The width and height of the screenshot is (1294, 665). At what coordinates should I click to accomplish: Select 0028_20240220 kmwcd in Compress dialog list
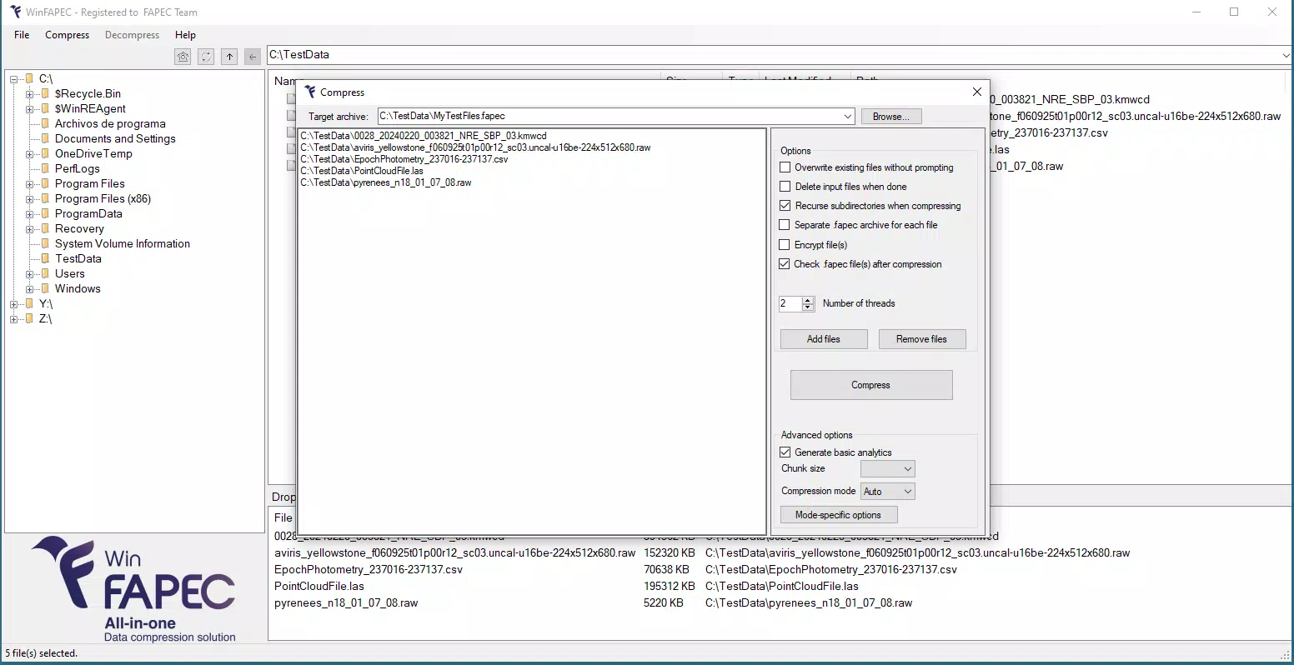[424, 136]
